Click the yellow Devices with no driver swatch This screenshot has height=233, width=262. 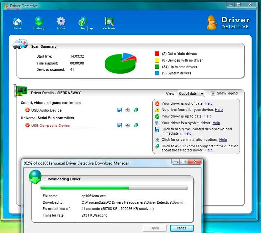157,60
